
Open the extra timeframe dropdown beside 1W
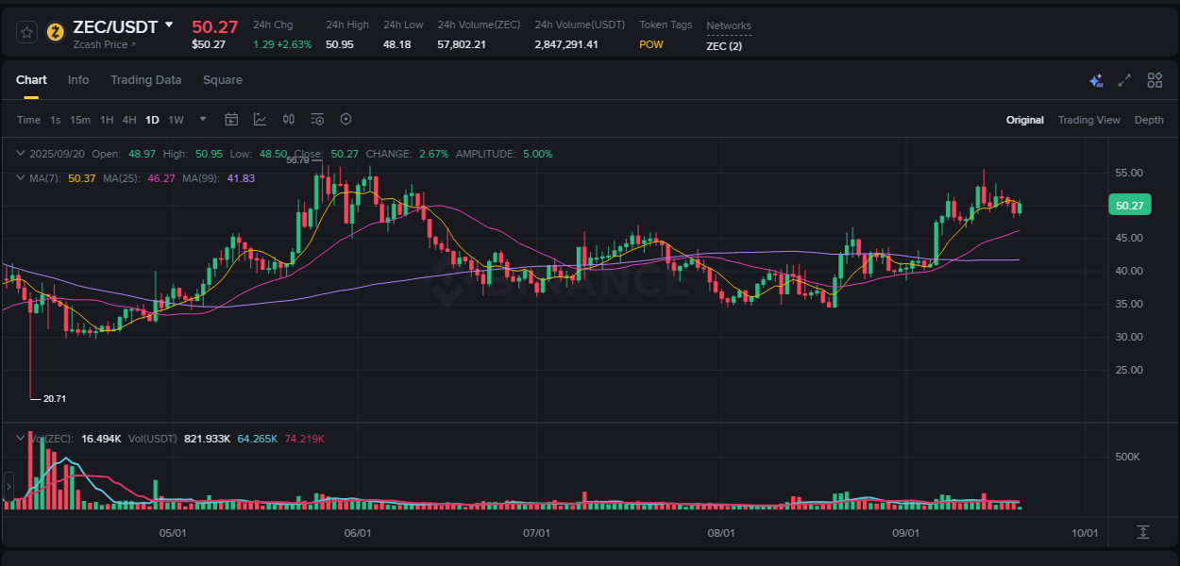tap(202, 119)
